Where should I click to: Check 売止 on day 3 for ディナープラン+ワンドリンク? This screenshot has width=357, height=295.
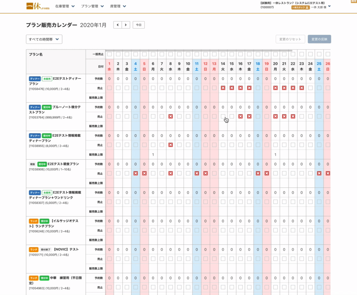coord(127,202)
